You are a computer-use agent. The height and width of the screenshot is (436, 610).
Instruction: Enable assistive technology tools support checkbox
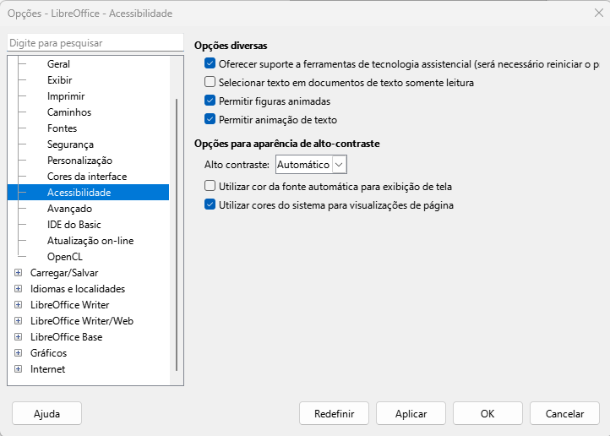click(210, 63)
